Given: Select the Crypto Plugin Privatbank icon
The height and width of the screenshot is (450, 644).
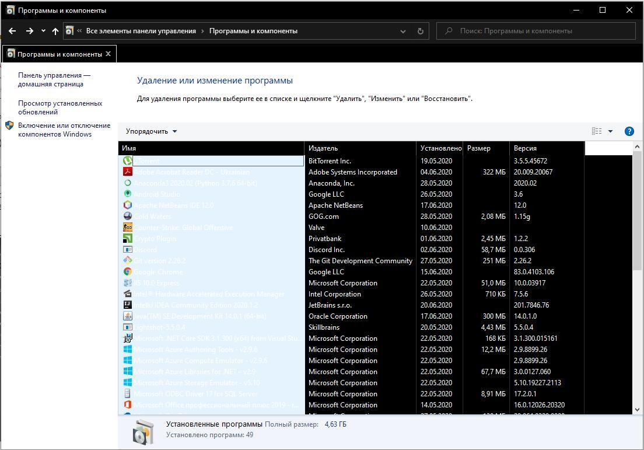Looking at the screenshot, I should [128, 238].
